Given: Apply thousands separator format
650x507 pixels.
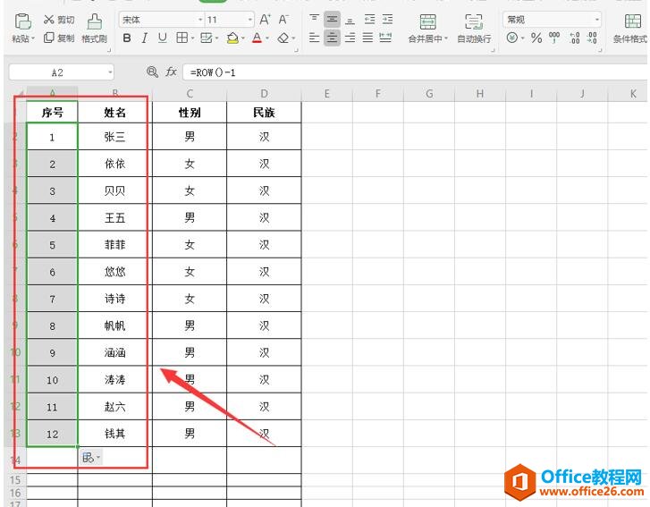Looking at the screenshot, I should point(554,38).
